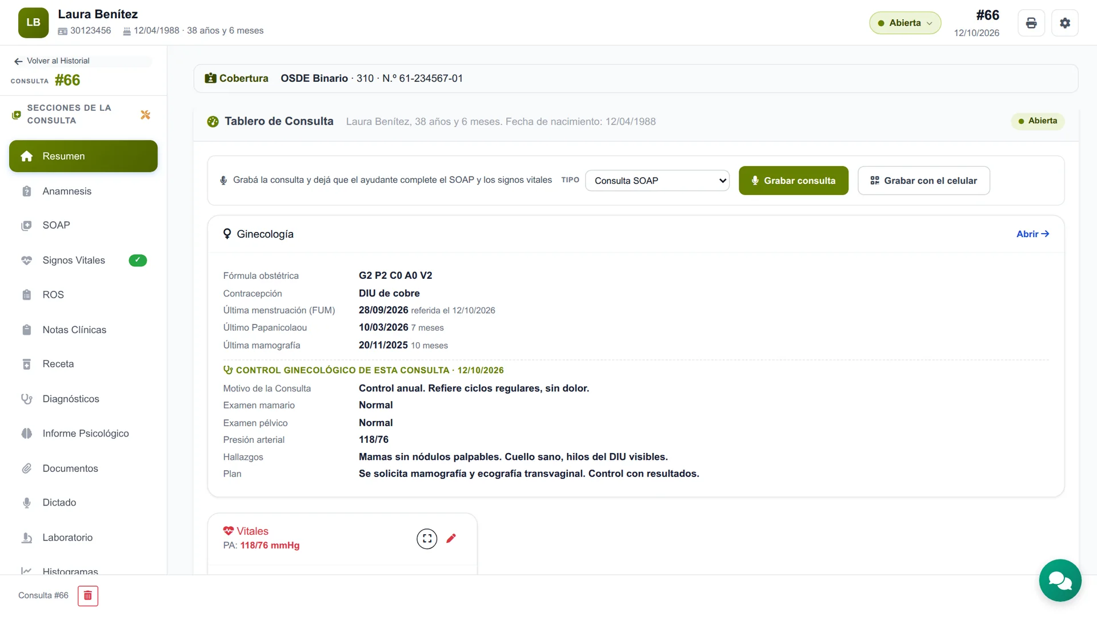Open Signos Vitales section

pyautogui.click(x=83, y=261)
